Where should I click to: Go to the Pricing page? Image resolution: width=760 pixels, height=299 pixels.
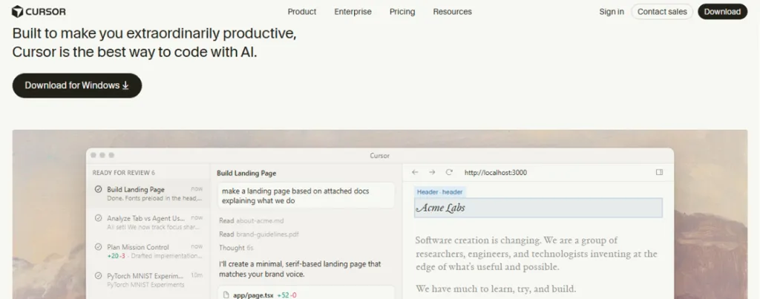tap(402, 12)
